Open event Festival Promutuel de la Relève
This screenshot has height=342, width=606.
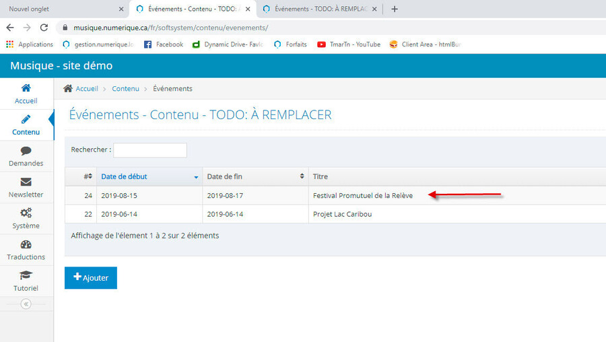point(363,195)
